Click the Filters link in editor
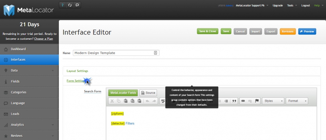The image size is (326, 140). coord(130,123)
